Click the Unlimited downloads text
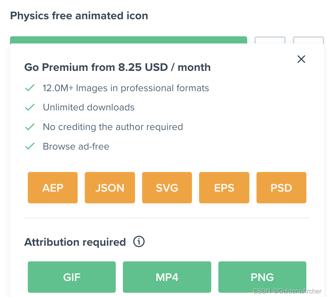 pyautogui.click(x=89, y=107)
